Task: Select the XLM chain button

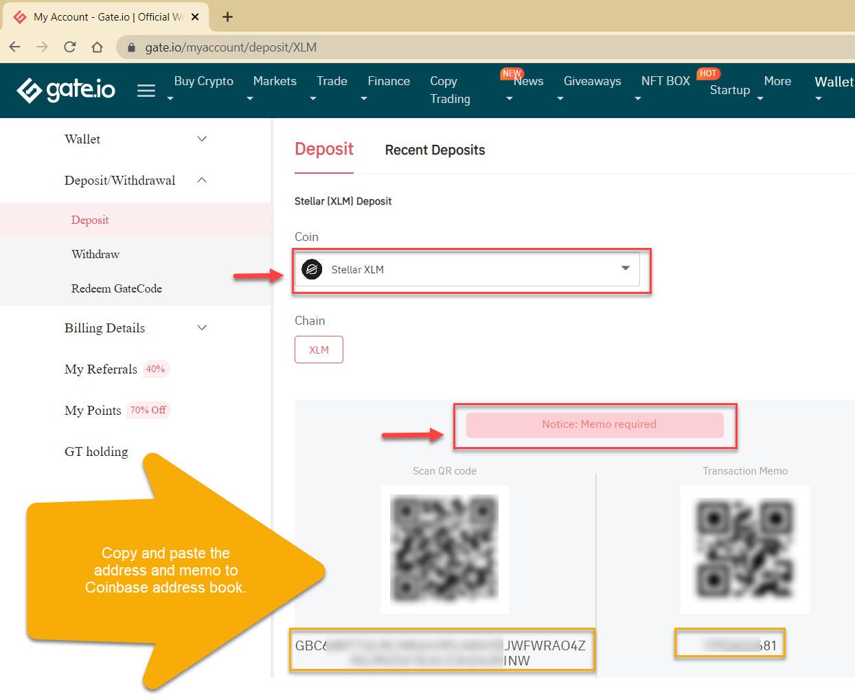Action: [x=319, y=350]
